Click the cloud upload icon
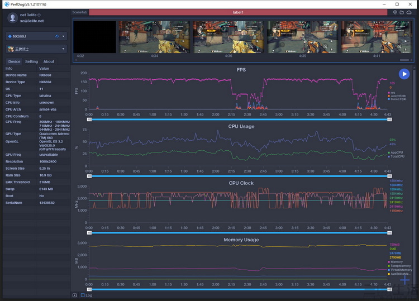 pyautogui.click(x=409, y=12)
